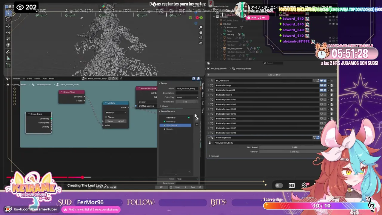
Task: Toggle the Clamp checkbox in Multiply node
Action: (106, 117)
